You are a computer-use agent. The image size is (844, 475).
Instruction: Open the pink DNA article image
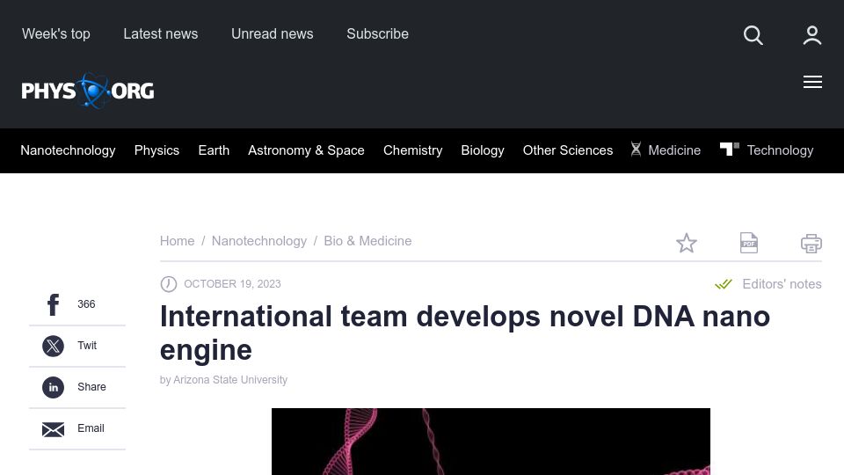491,442
